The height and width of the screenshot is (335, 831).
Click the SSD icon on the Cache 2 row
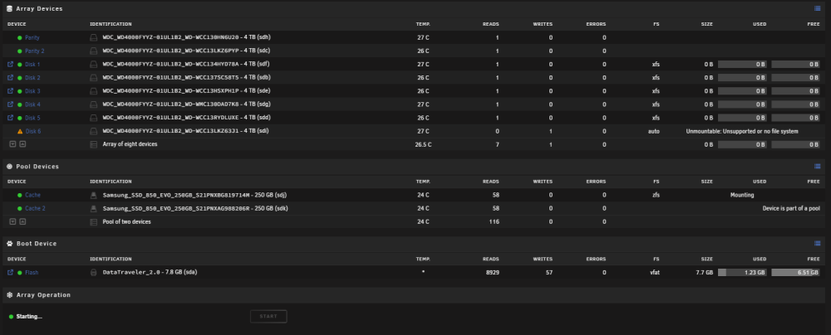click(x=94, y=208)
